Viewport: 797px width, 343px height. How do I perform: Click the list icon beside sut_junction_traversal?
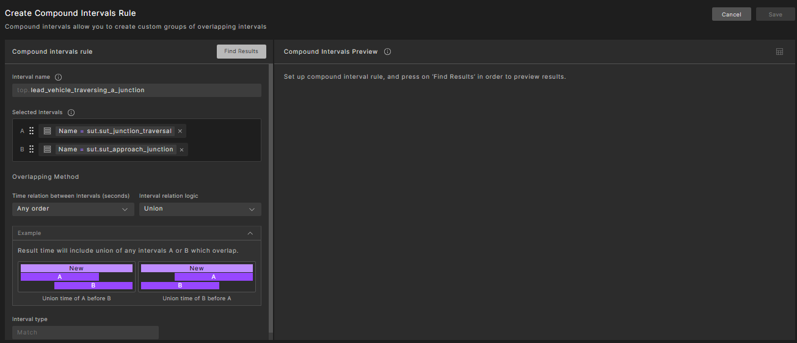click(47, 131)
